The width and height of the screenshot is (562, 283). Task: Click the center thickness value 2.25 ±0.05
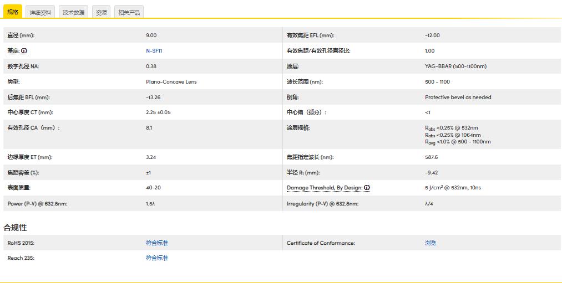[x=158, y=112]
